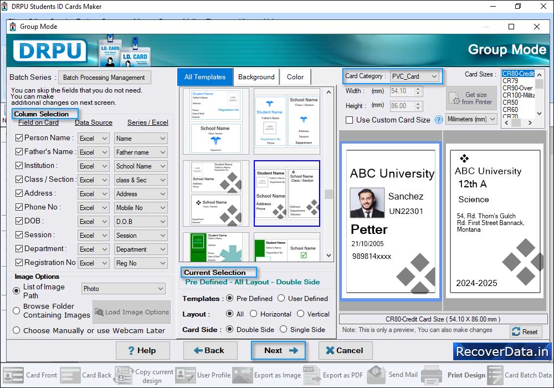Click the Export as PDF icon
The height and width of the screenshot is (388, 554).
(311, 375)
